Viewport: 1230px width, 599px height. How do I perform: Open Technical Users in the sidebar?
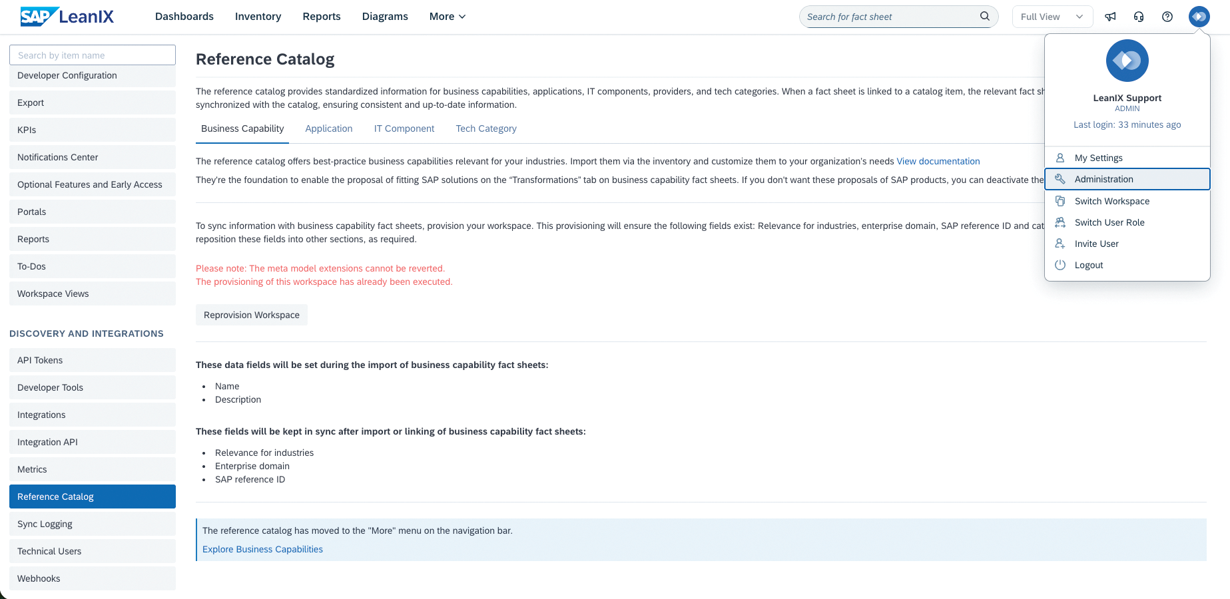click(x=93, y=551)
